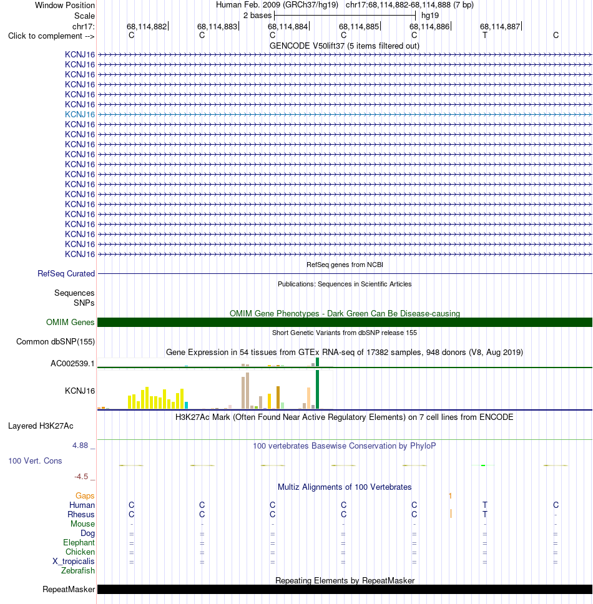Viewport: 593px width, 604px height.
Task: Click the orange '1' gap marker
Action: (450, 496)
